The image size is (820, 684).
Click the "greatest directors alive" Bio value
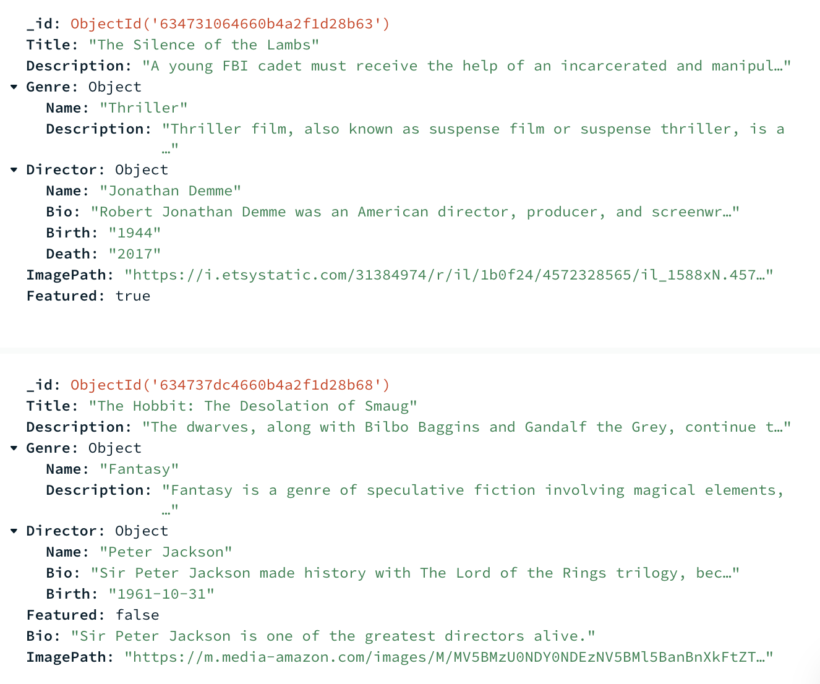point(333,636)
